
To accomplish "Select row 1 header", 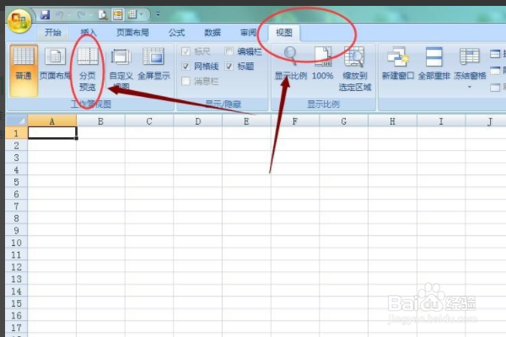I will [x=17, y=133].
